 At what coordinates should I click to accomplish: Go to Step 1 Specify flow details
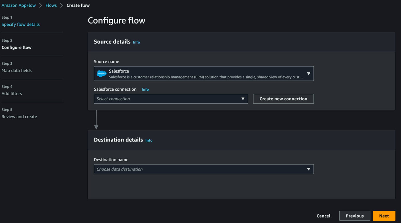tap(20, 24)
